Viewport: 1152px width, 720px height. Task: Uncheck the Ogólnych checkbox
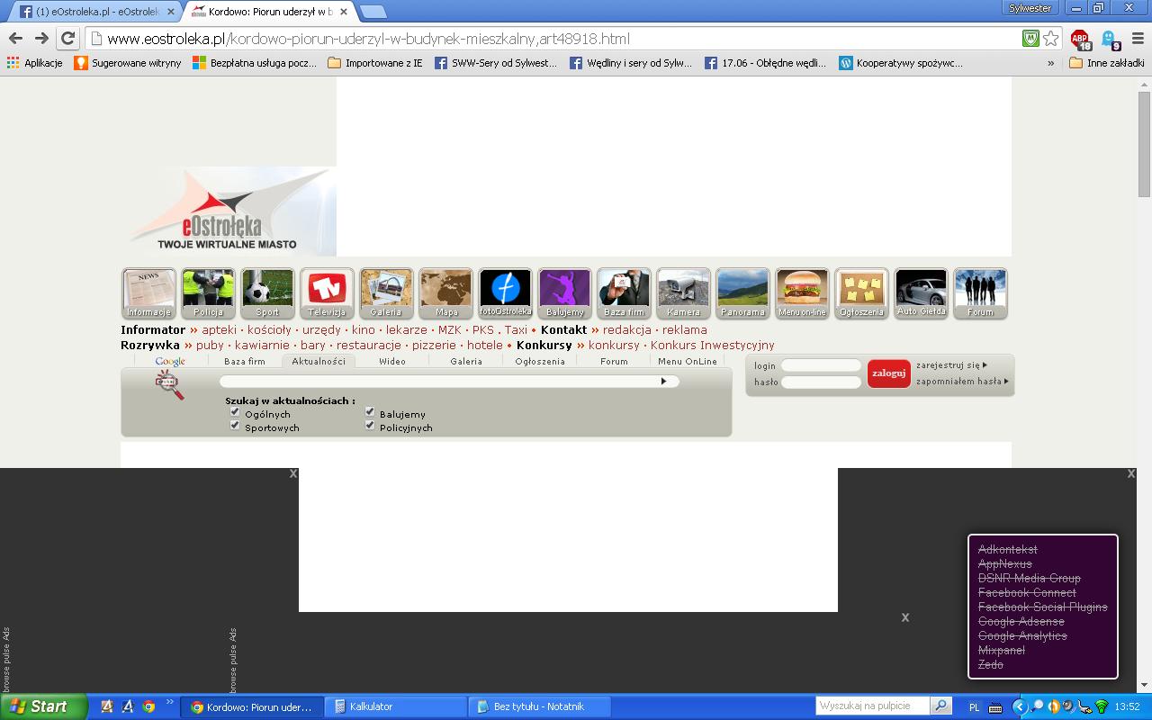click(x=235, y=412)
